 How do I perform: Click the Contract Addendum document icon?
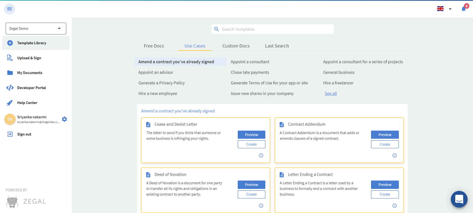click(x=282, y=124)
